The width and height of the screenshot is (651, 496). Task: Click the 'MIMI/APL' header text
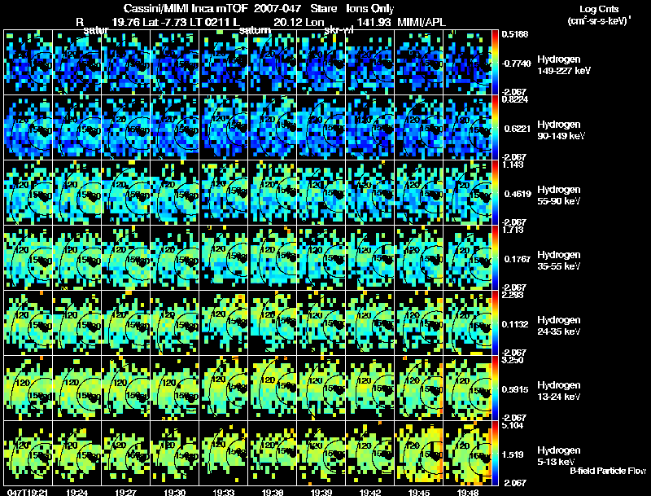pos(422,22)
